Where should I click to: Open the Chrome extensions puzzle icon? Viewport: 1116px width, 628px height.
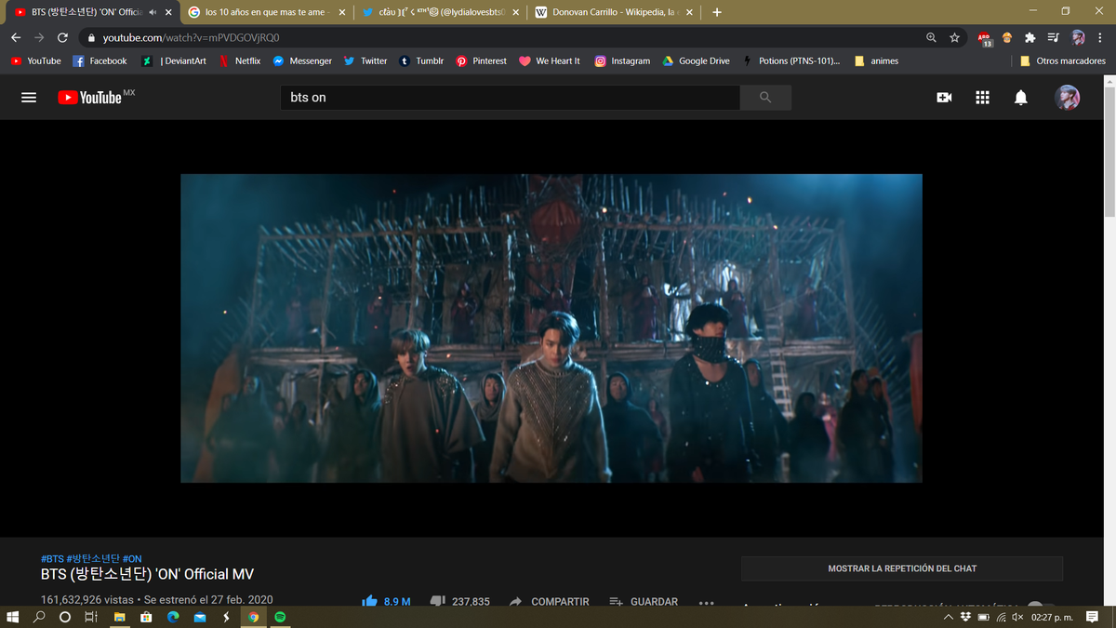point(1030,37)
